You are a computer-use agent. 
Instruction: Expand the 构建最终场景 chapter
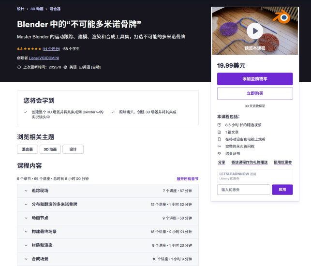108,232
